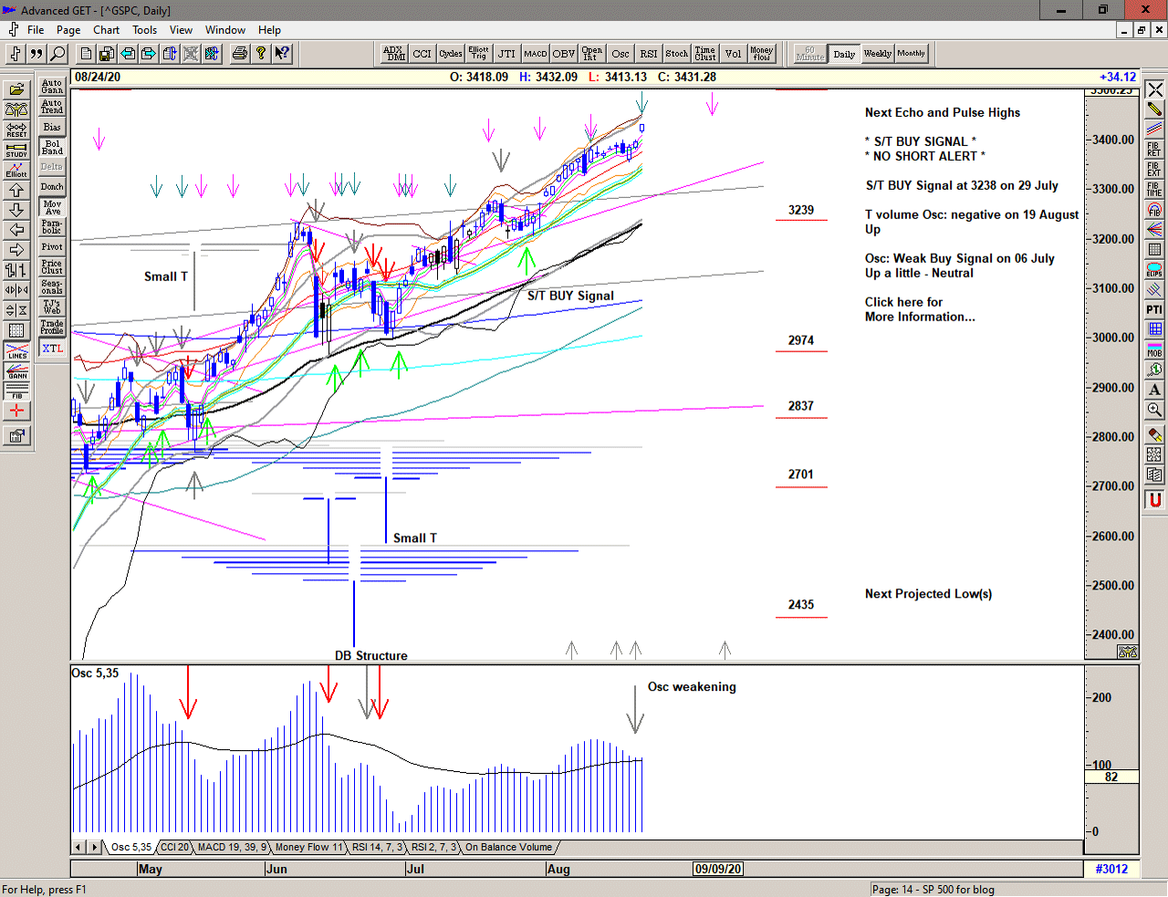
Task: Toggle the Bol Band study
Action: (52, 147)
